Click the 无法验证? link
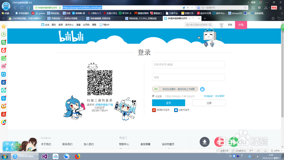The height and width of the screenshot is (160, 284). click(x=208, y=96)
